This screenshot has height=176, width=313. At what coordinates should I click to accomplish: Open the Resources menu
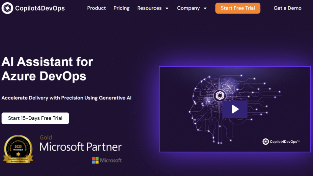coord(149,8)
